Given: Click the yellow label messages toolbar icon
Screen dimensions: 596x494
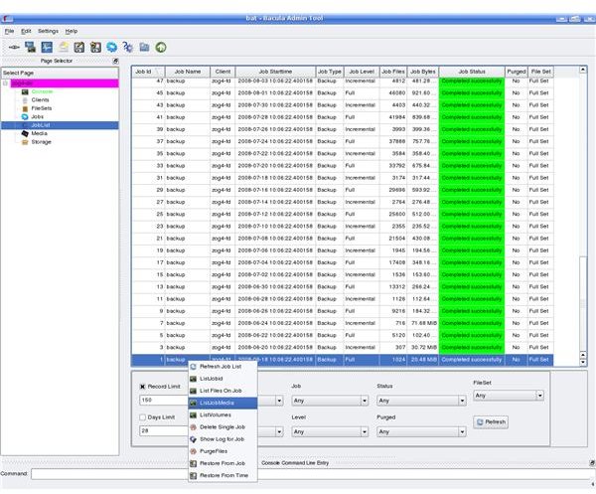Looking at the screenshot, I should point(64,47).
